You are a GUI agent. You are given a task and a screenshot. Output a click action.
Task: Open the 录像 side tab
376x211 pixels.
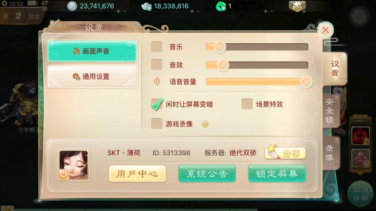tap(331, 153)
